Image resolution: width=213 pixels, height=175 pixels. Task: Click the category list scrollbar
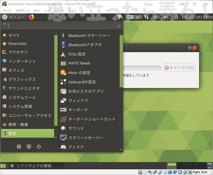tap(56, 80)
